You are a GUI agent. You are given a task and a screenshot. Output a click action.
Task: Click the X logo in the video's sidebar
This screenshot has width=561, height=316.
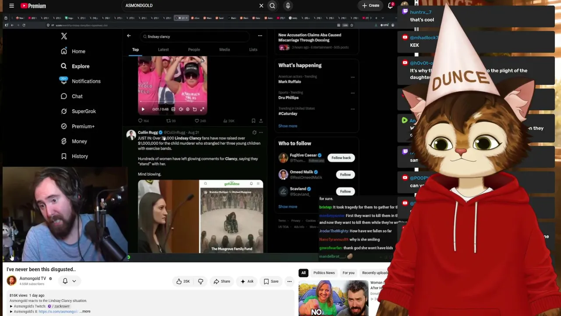pos(64,36)
